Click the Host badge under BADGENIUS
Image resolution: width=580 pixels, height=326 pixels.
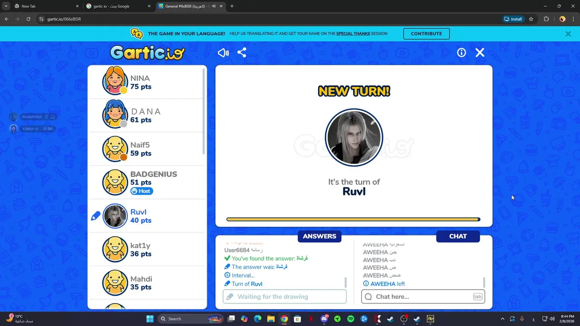(x=142, y=191)
